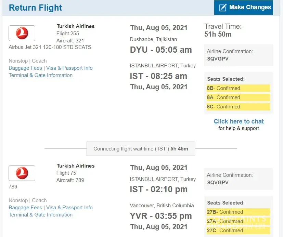Open Visa & Passport Info for Flight 255

pos(69,68)
